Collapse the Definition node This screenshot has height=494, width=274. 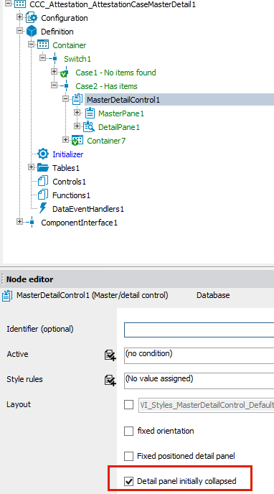[x=20, y=31]
